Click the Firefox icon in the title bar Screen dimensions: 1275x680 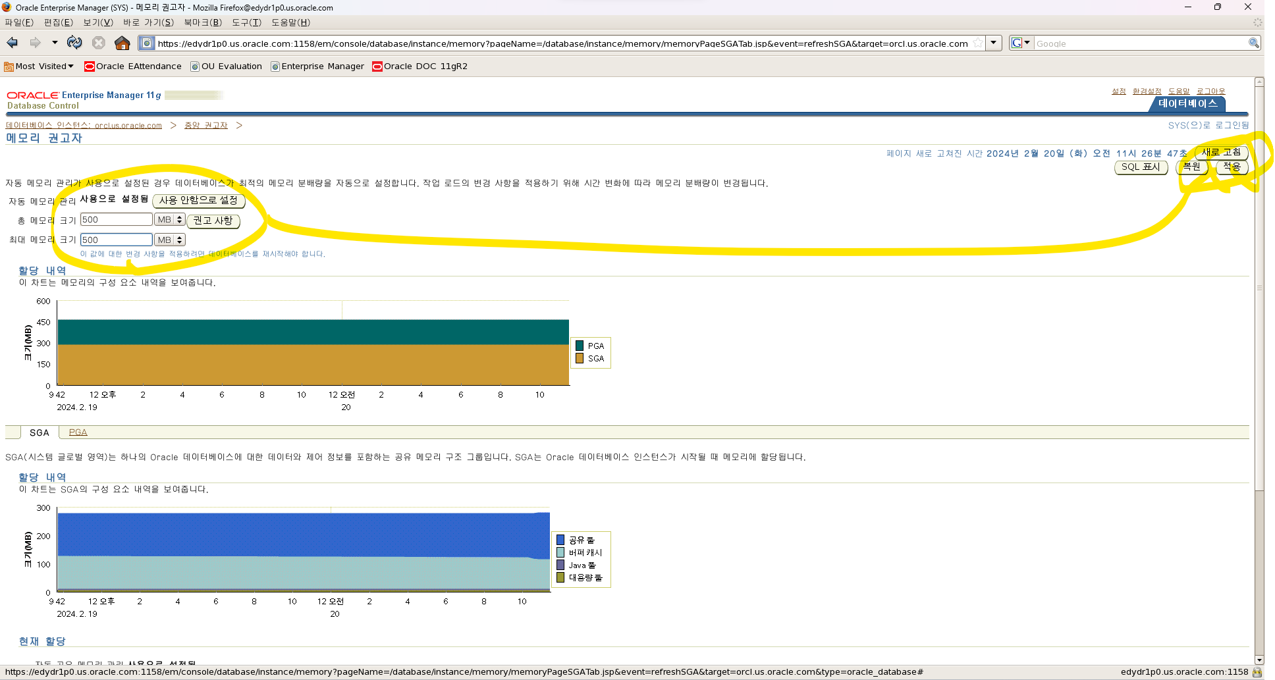click(x=7, y=7)
